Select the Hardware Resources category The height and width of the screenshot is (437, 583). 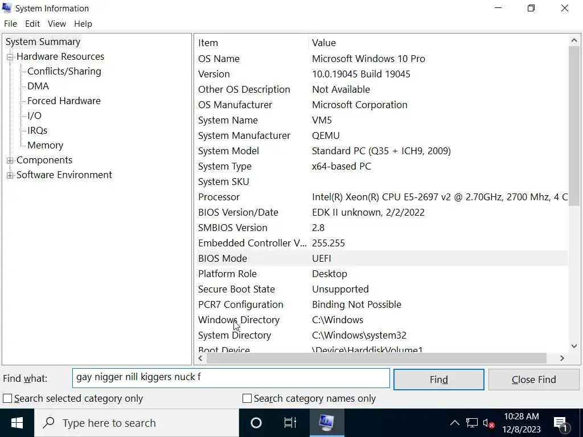click(x=60, y=56)
